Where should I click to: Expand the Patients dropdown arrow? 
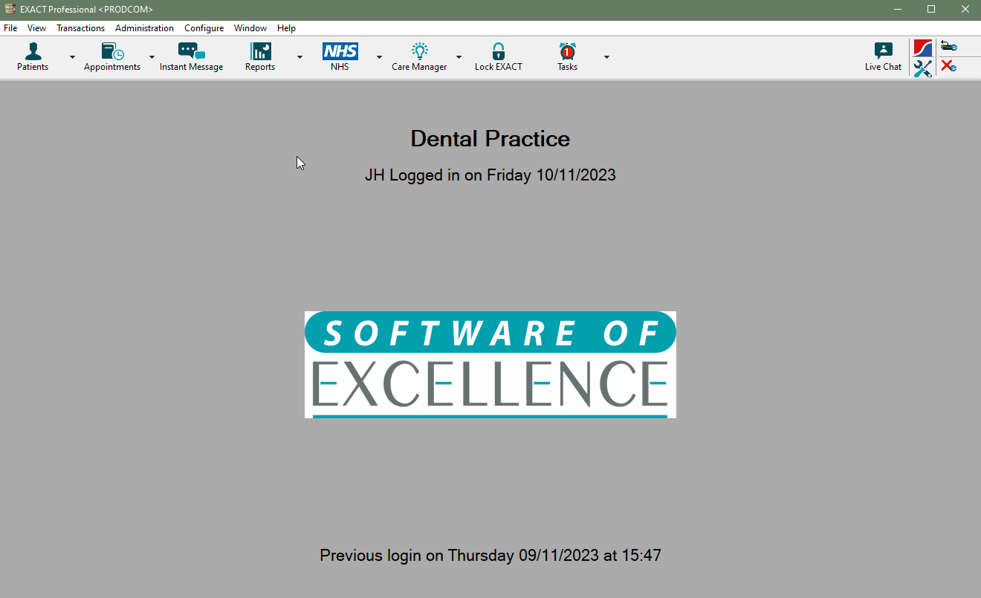point(72,57)
